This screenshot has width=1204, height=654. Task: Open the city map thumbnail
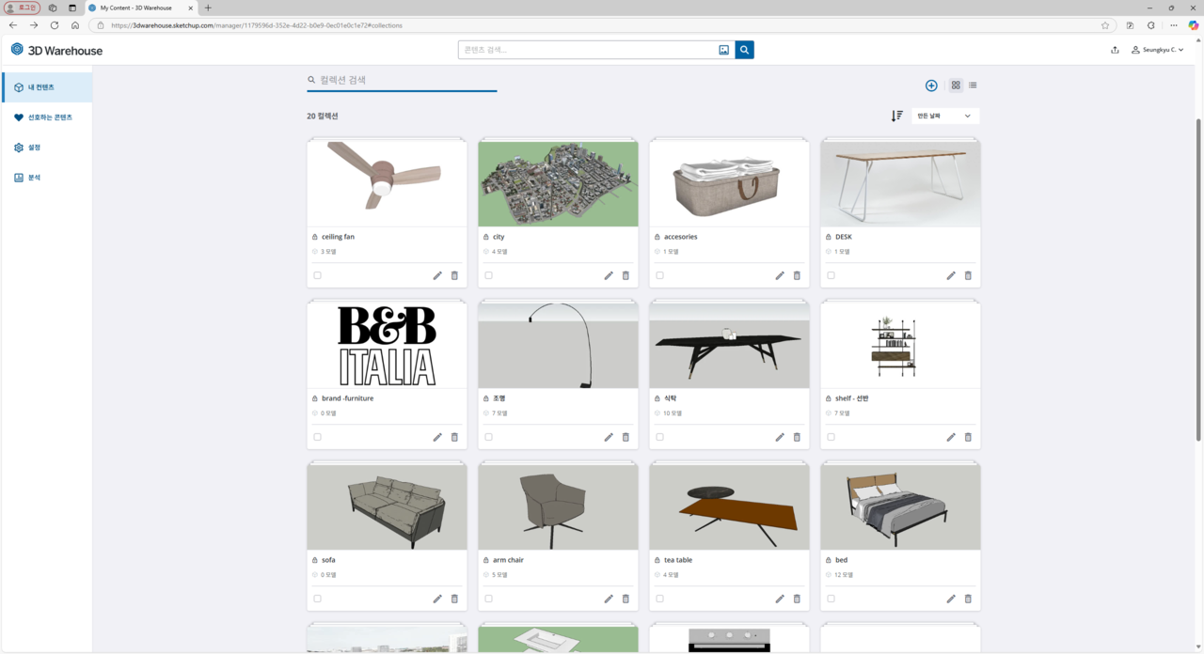coord(558,184)
